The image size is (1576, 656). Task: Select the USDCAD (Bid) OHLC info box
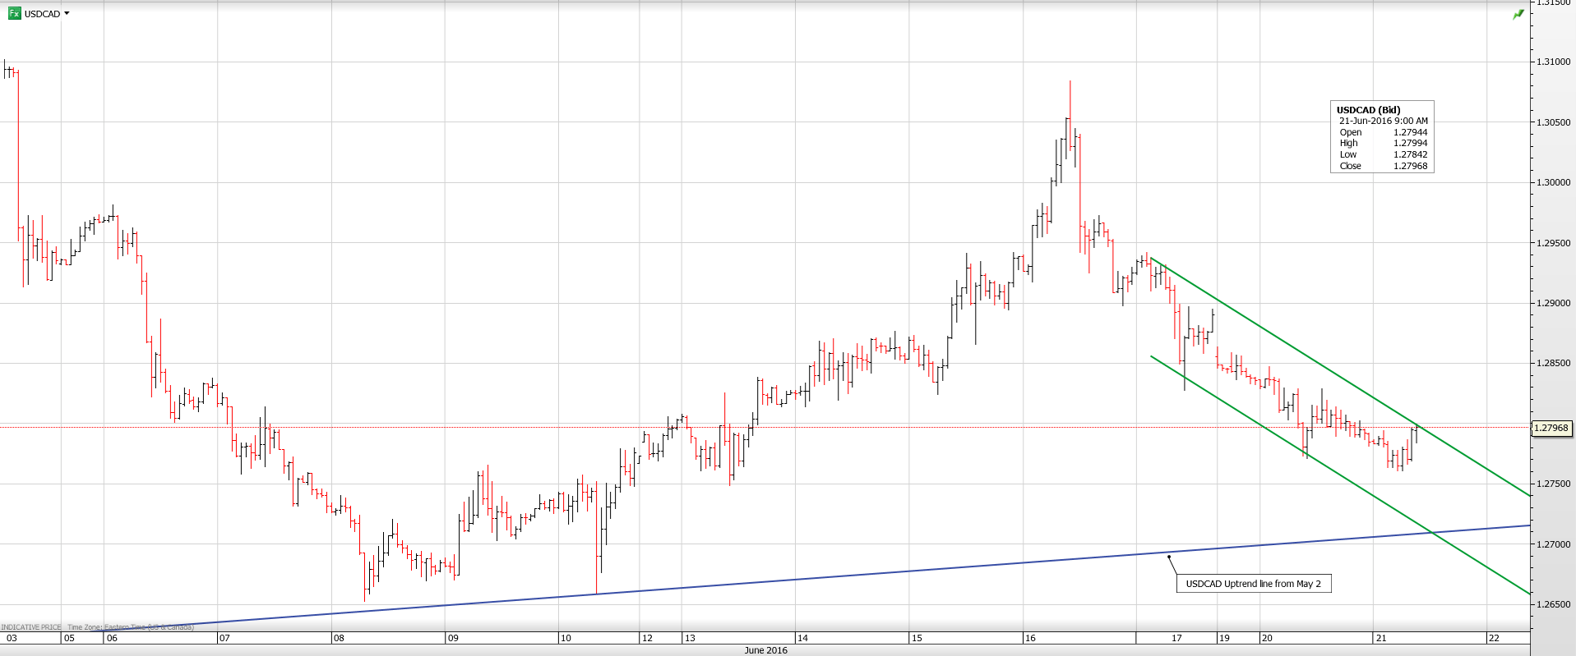point(1382,137)
